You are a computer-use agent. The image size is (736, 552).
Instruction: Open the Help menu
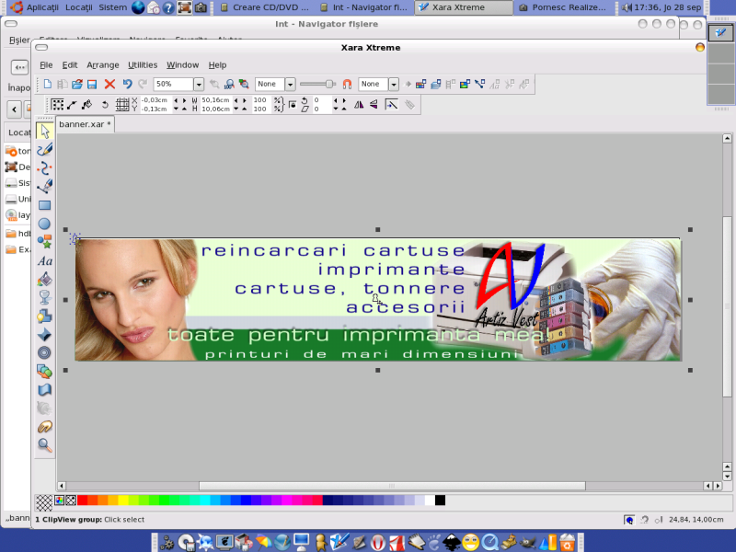tap(217, 64)
